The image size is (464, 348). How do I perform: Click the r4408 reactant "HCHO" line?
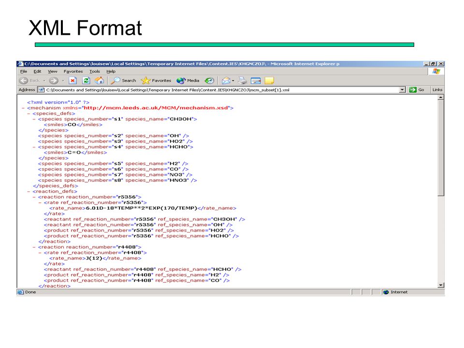coord(143,270)
